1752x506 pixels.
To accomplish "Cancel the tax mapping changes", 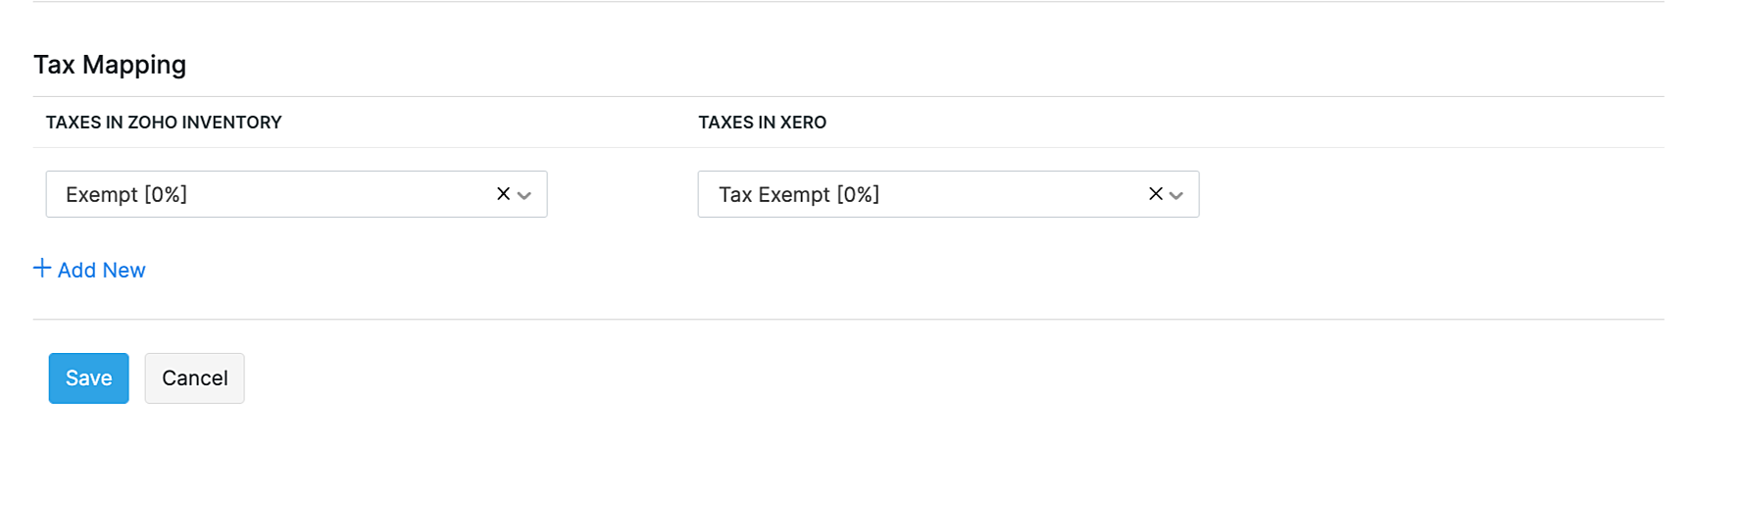I will 194,379.
